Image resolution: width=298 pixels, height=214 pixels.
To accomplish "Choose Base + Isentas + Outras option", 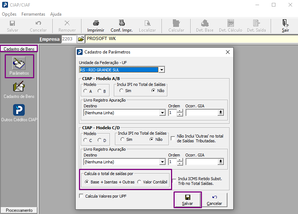I will click(87, 182).
